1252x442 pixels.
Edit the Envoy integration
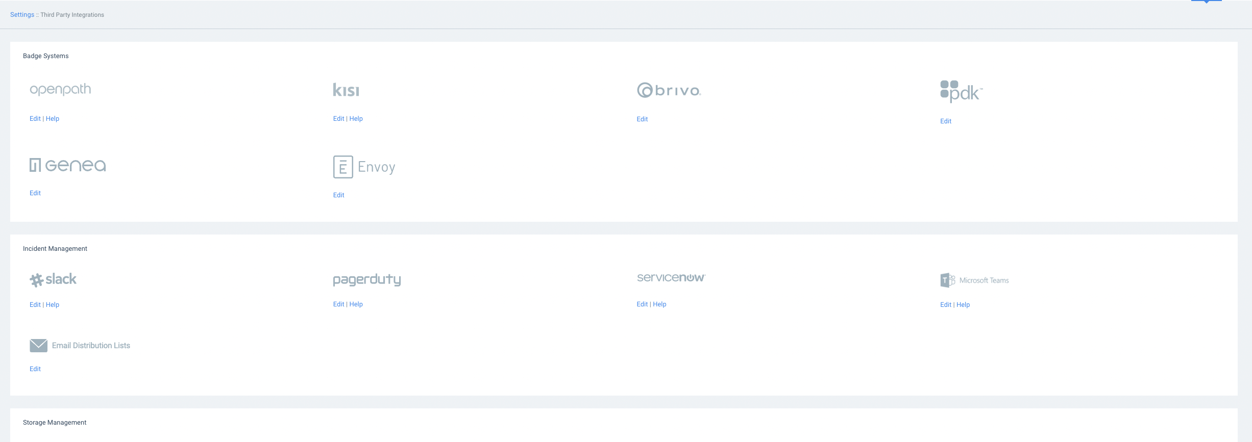point(339,195)
